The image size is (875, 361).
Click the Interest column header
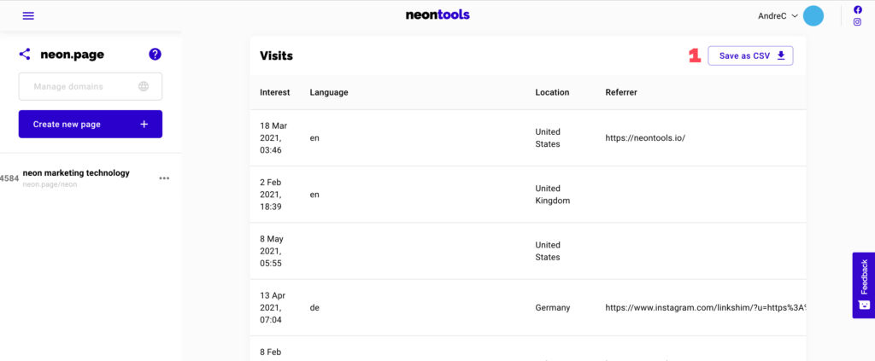pyautogui.click(x=274, y=92)
